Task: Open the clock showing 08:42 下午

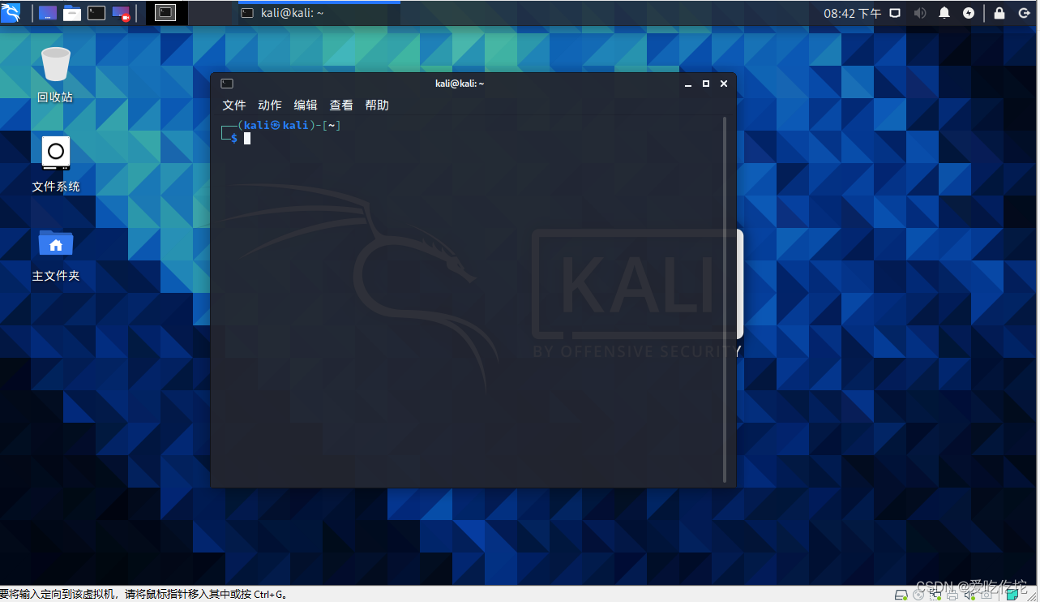Action: point(852,13)
